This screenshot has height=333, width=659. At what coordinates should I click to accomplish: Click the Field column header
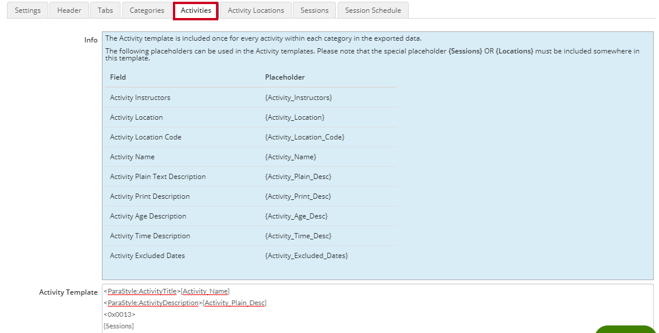coord(118,77)
